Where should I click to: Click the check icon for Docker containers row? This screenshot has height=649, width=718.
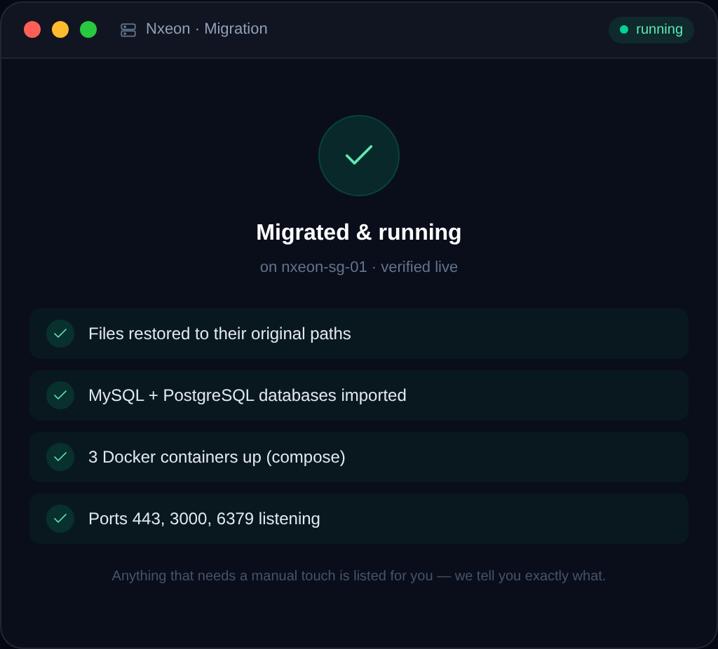coord(60,457)
